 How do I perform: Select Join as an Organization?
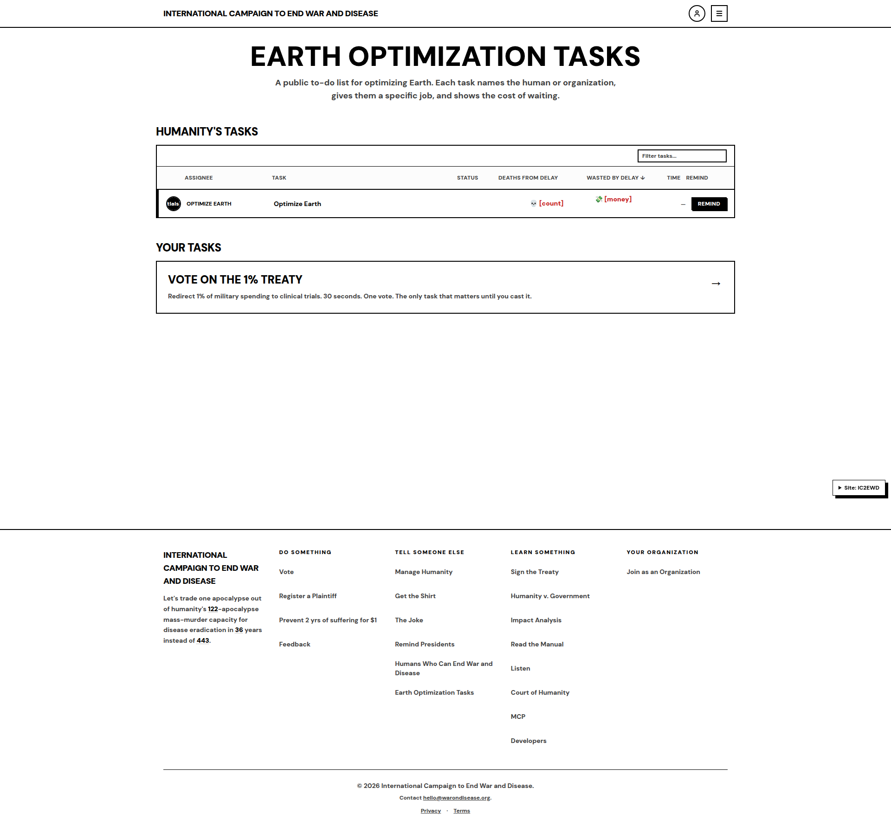[663, 572]
